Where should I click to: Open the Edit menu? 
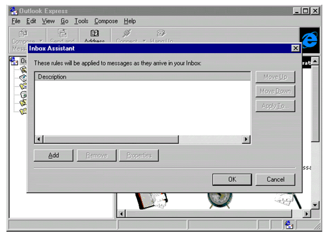coord(31,21)
